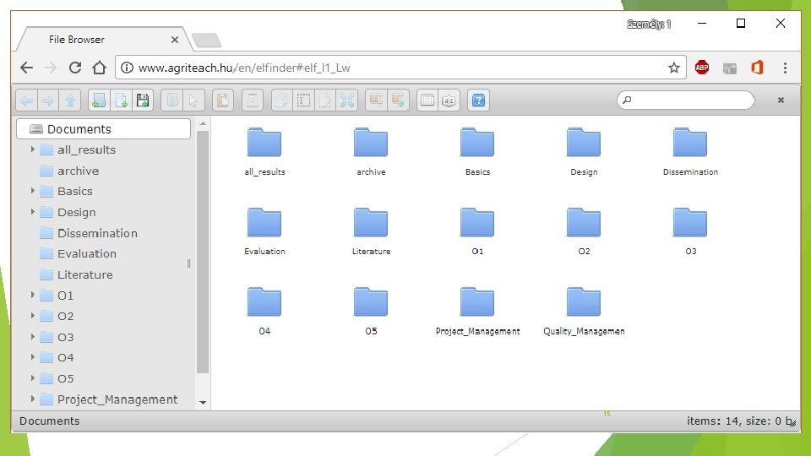Screen dimensions: 811x456
Task: Expand Project_Management in the sidebar tree
Action: click(33, 399)
